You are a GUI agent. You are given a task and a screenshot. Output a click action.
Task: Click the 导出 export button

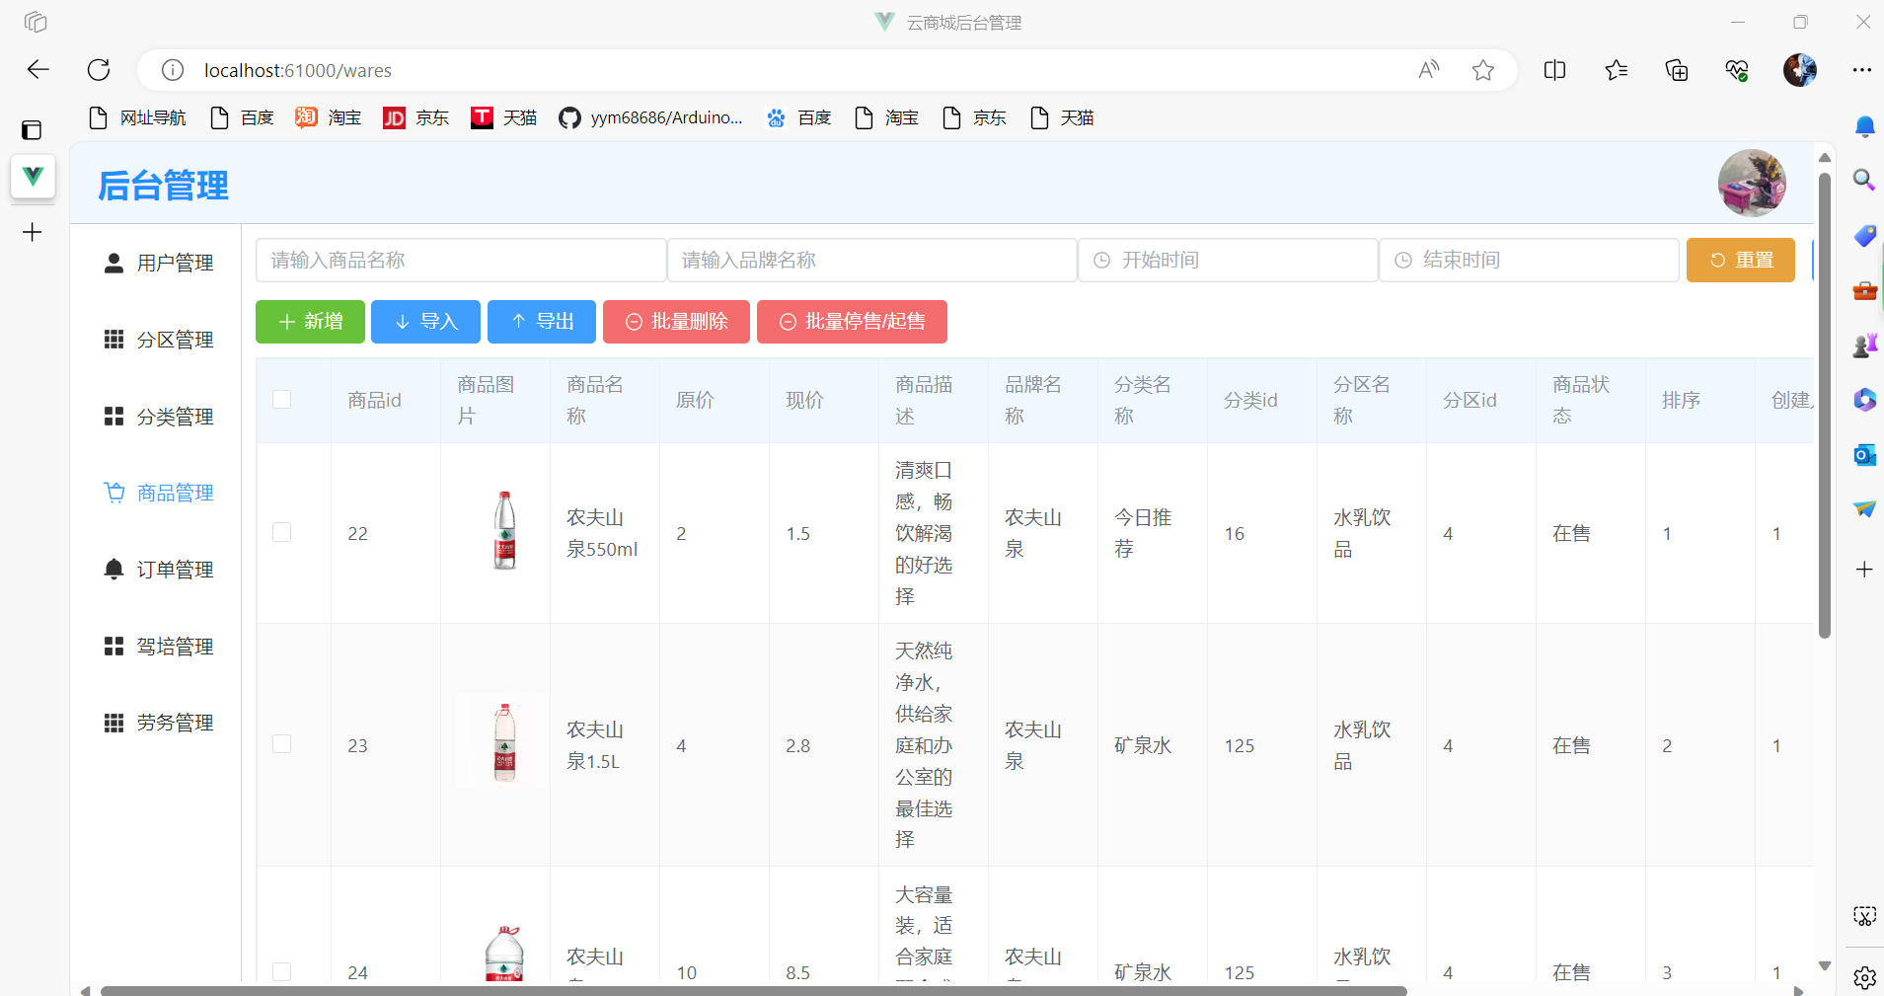(x=542, y=322)
